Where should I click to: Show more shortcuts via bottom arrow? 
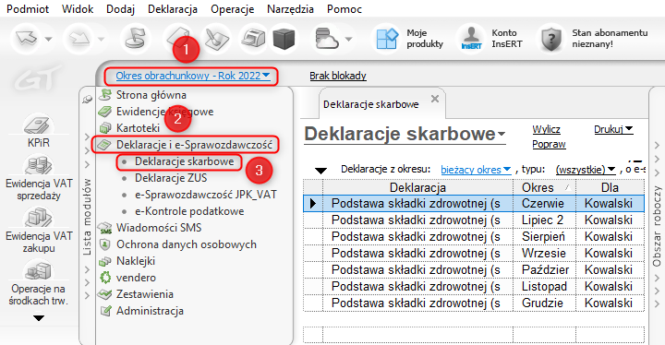point(39,318)
